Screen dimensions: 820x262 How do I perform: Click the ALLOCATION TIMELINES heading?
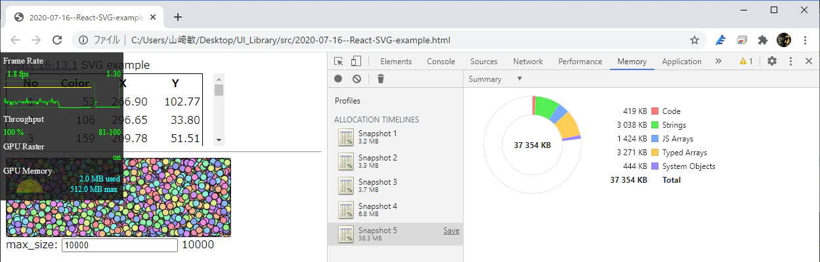pyautogui.click(x=376, y=120)
